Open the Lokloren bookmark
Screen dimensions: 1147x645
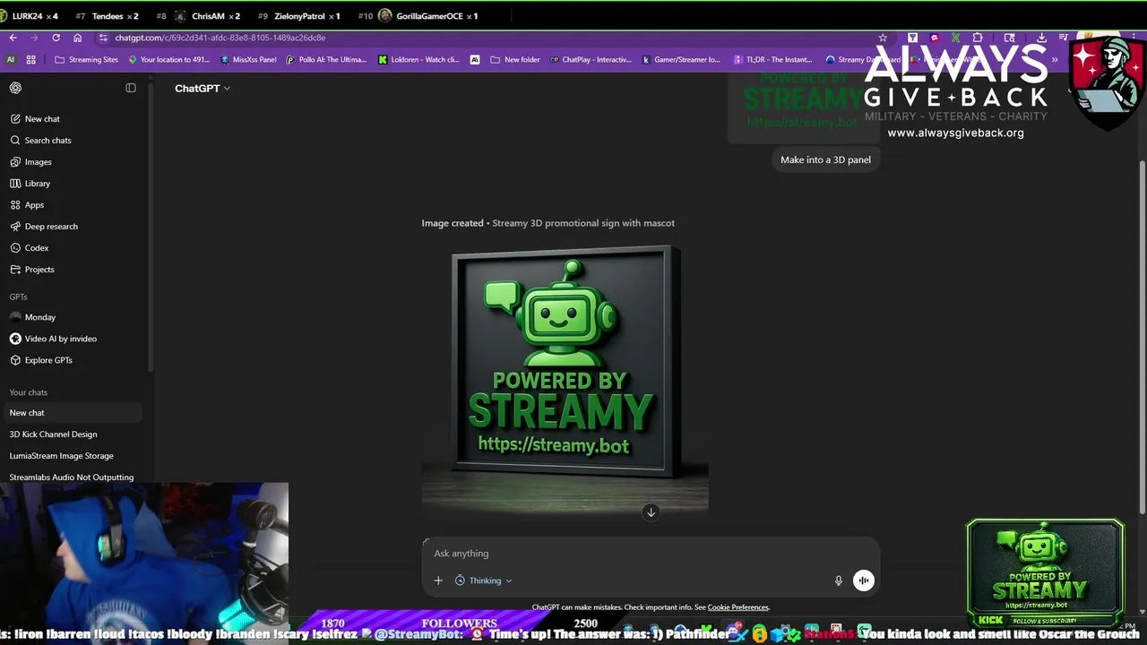pyautogui.click(x=418, y=60)
